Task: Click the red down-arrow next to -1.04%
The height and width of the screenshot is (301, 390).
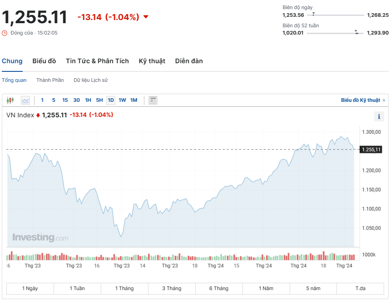Action: coord(146,17)
